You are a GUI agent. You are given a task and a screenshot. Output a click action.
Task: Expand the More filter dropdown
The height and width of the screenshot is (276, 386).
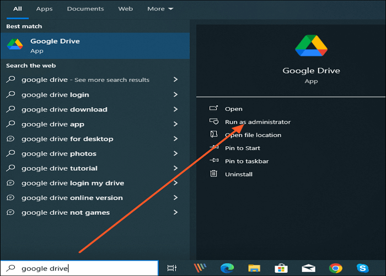160,9
